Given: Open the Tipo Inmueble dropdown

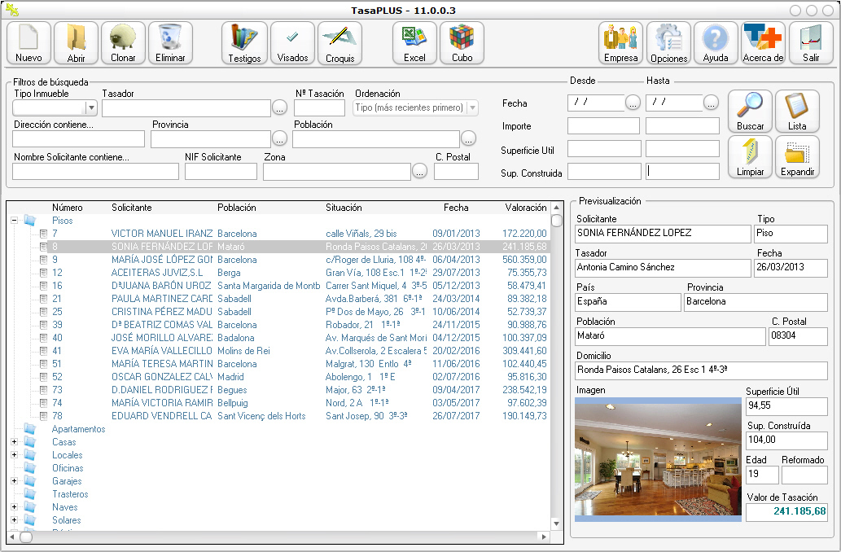Looking at the screenshot, I should 91,107.
